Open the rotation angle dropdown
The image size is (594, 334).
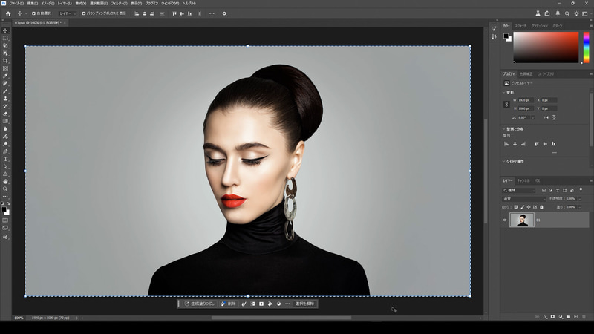point(532,118)
